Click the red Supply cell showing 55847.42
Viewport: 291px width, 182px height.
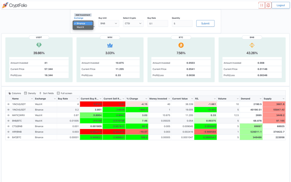pyautogui.click(x=274, y=110)
